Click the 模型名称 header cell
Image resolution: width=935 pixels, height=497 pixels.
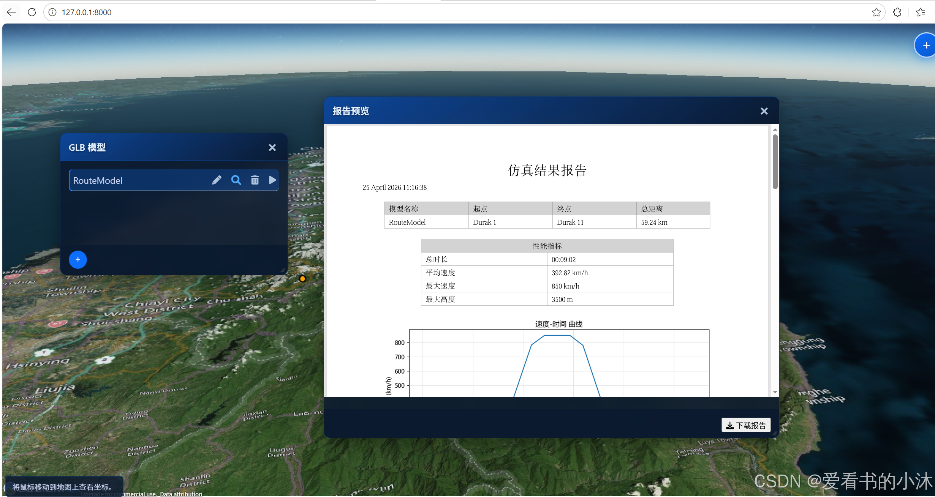click(426, 208)
